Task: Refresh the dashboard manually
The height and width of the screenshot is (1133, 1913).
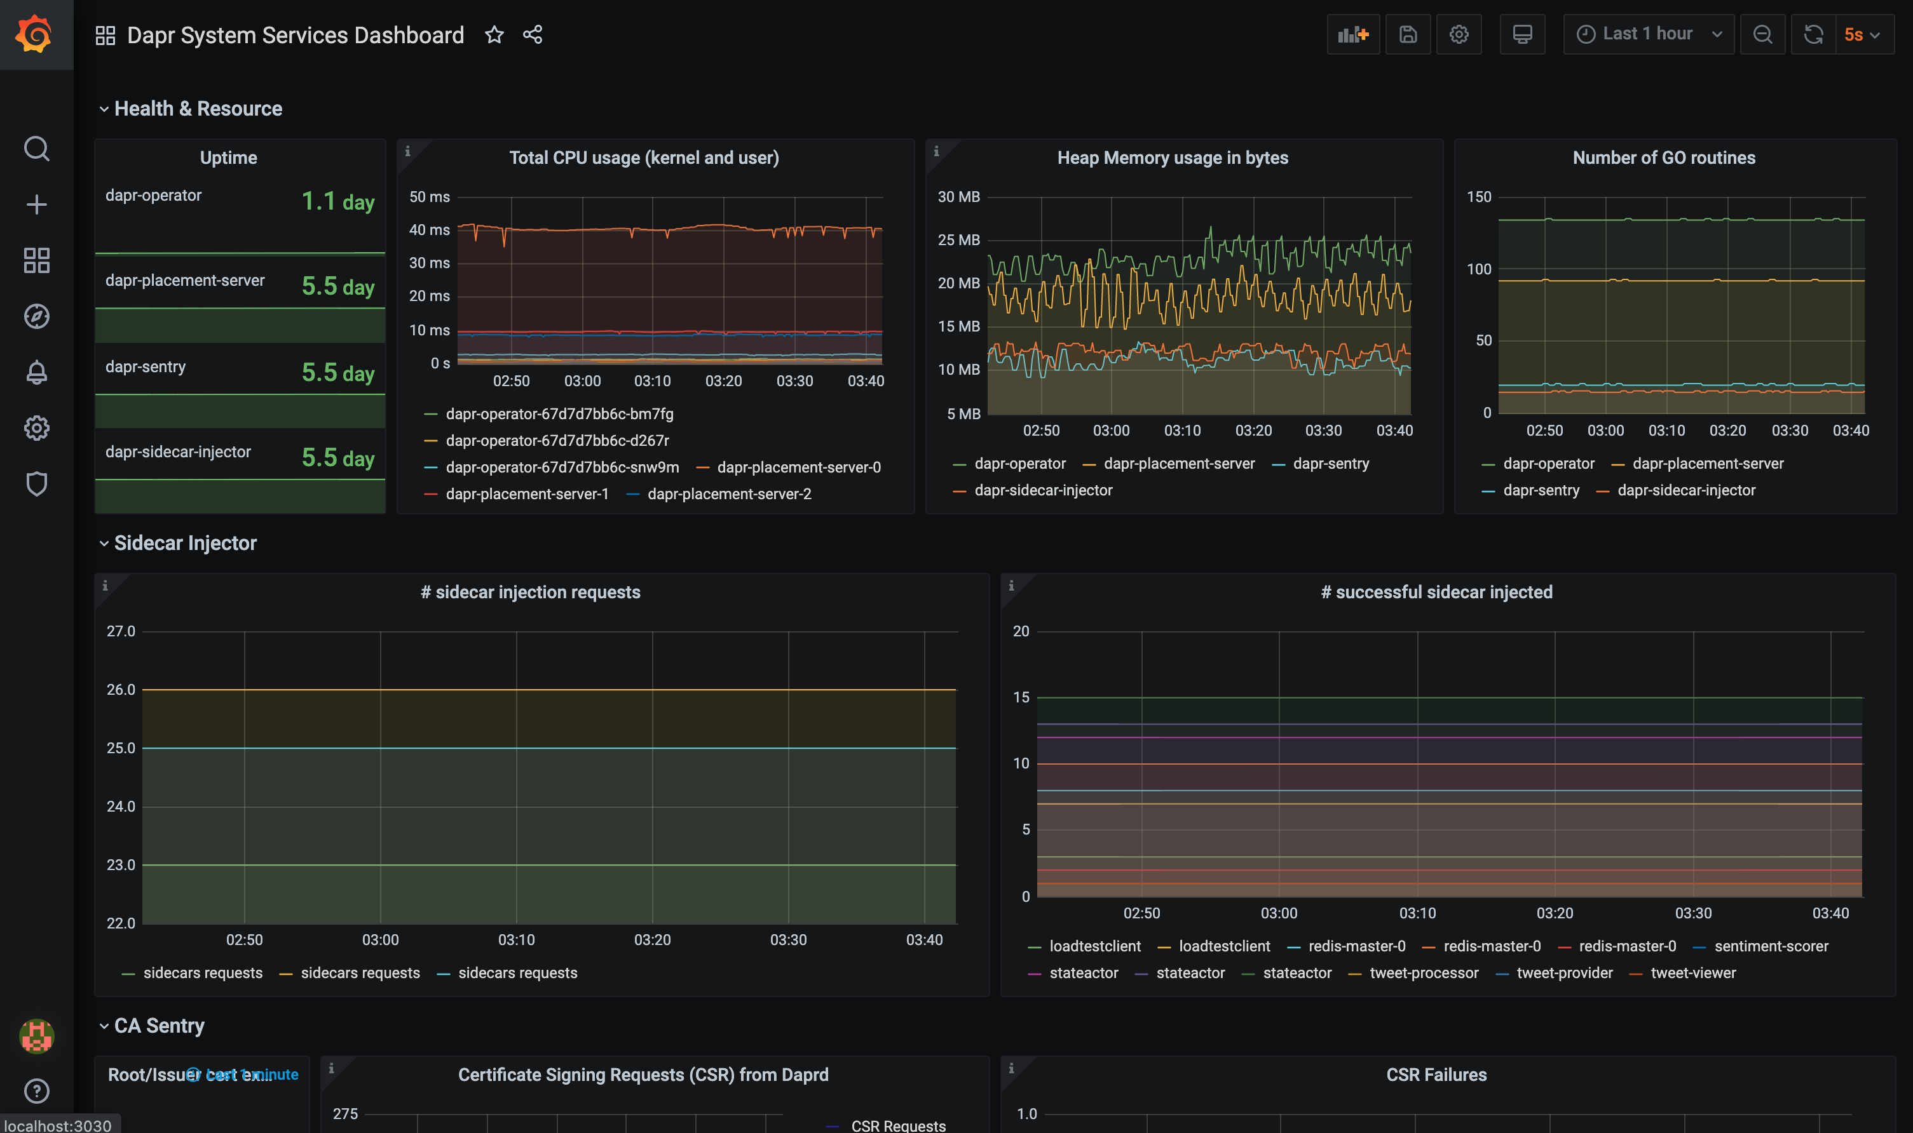Action: tap(1814, 34)
